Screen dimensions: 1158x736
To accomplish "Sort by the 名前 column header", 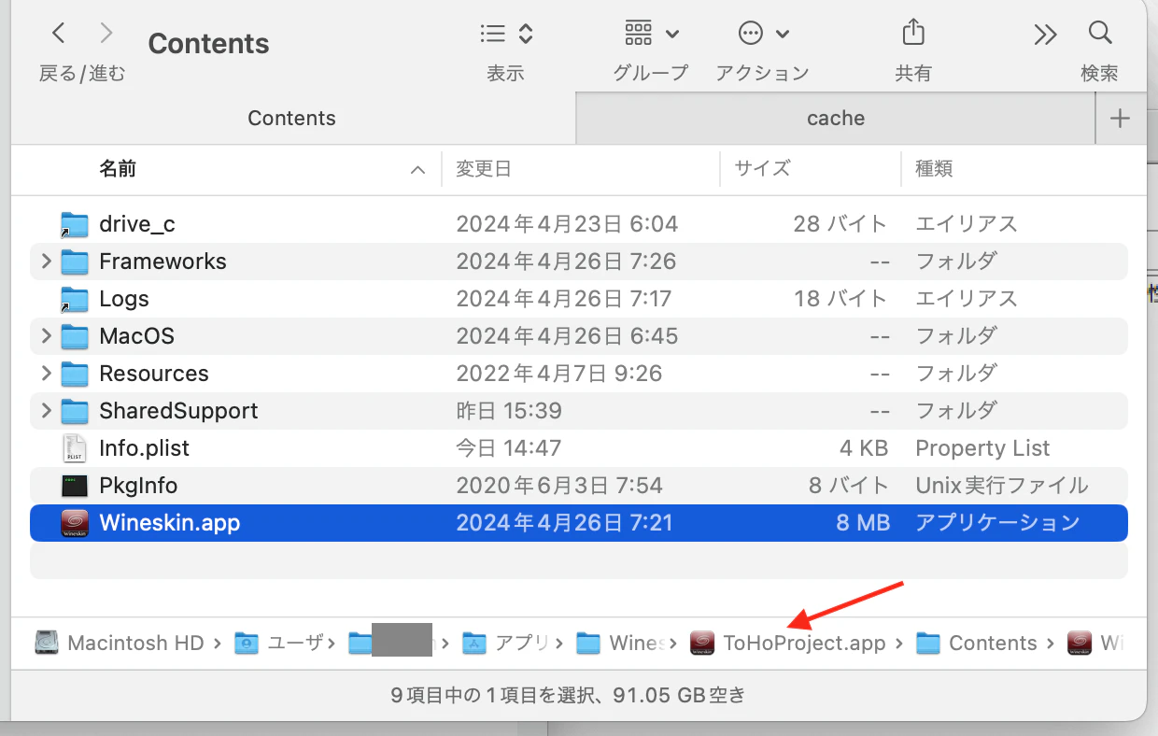I will click(x=118, y=169).
